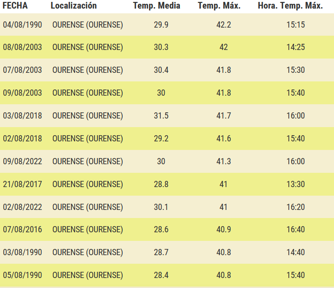
Task: Click the time 14:25
Action: 295,47
